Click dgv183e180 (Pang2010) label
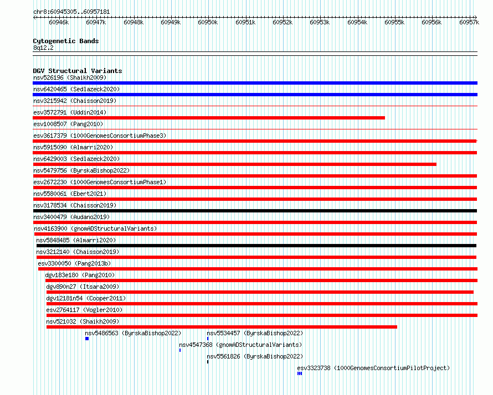The height and width of the screenshot is (395, 493). click(80, 275)
